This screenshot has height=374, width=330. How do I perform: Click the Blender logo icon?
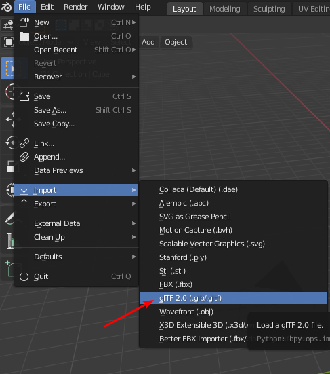6,7
